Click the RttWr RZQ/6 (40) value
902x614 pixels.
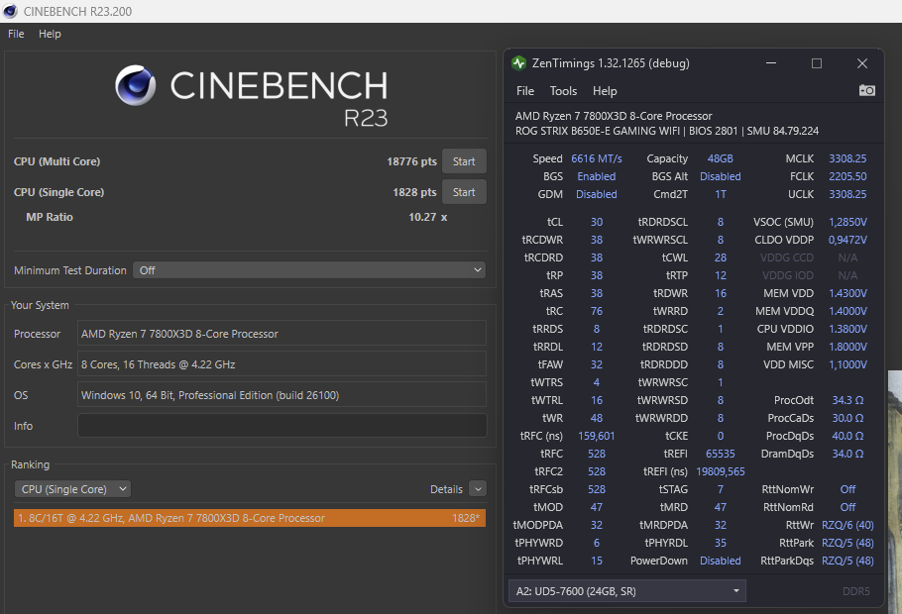(x=847, y=525)
